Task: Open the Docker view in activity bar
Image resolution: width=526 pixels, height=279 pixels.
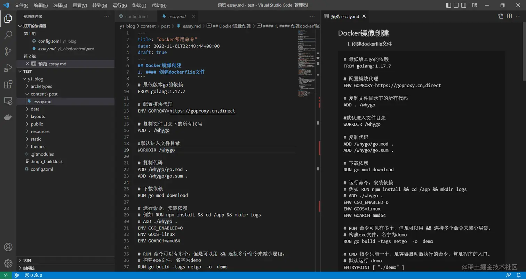Action: (8, 117)
